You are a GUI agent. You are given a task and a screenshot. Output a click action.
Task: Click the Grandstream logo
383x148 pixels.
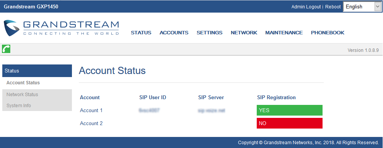[61, 28]
